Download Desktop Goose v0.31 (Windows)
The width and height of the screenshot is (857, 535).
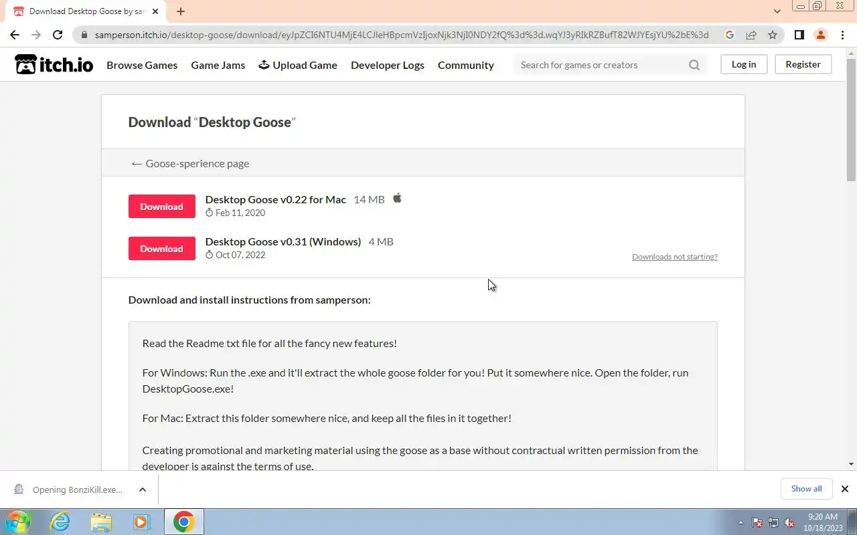coord(162,249)
